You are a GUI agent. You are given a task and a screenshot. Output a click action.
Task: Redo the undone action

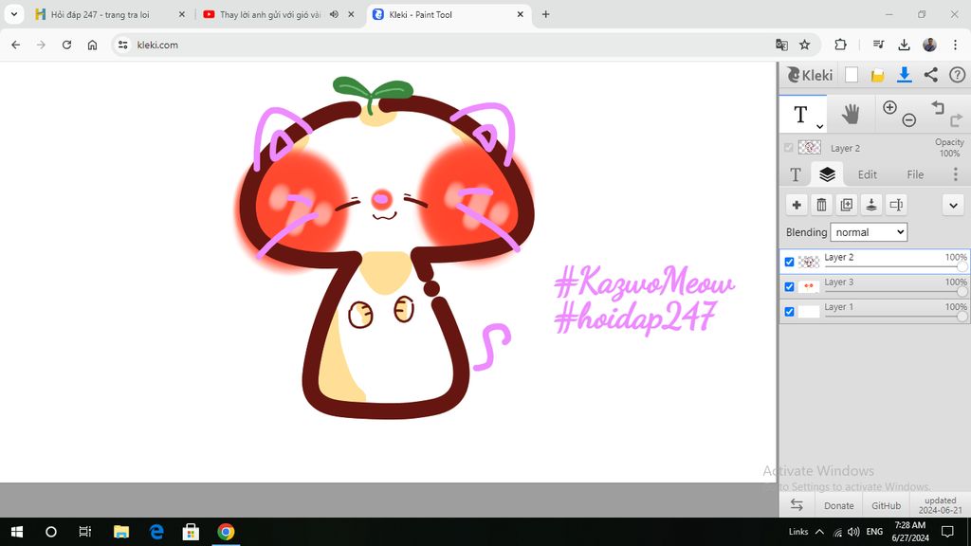[956, 120]
